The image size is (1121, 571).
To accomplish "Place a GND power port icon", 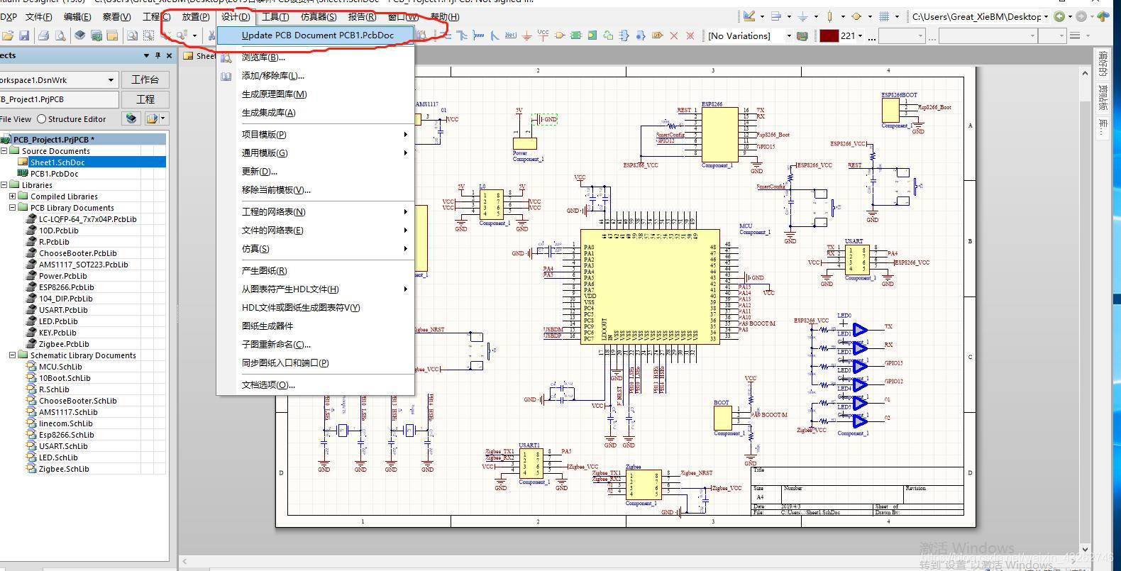I will coord(527,35).
